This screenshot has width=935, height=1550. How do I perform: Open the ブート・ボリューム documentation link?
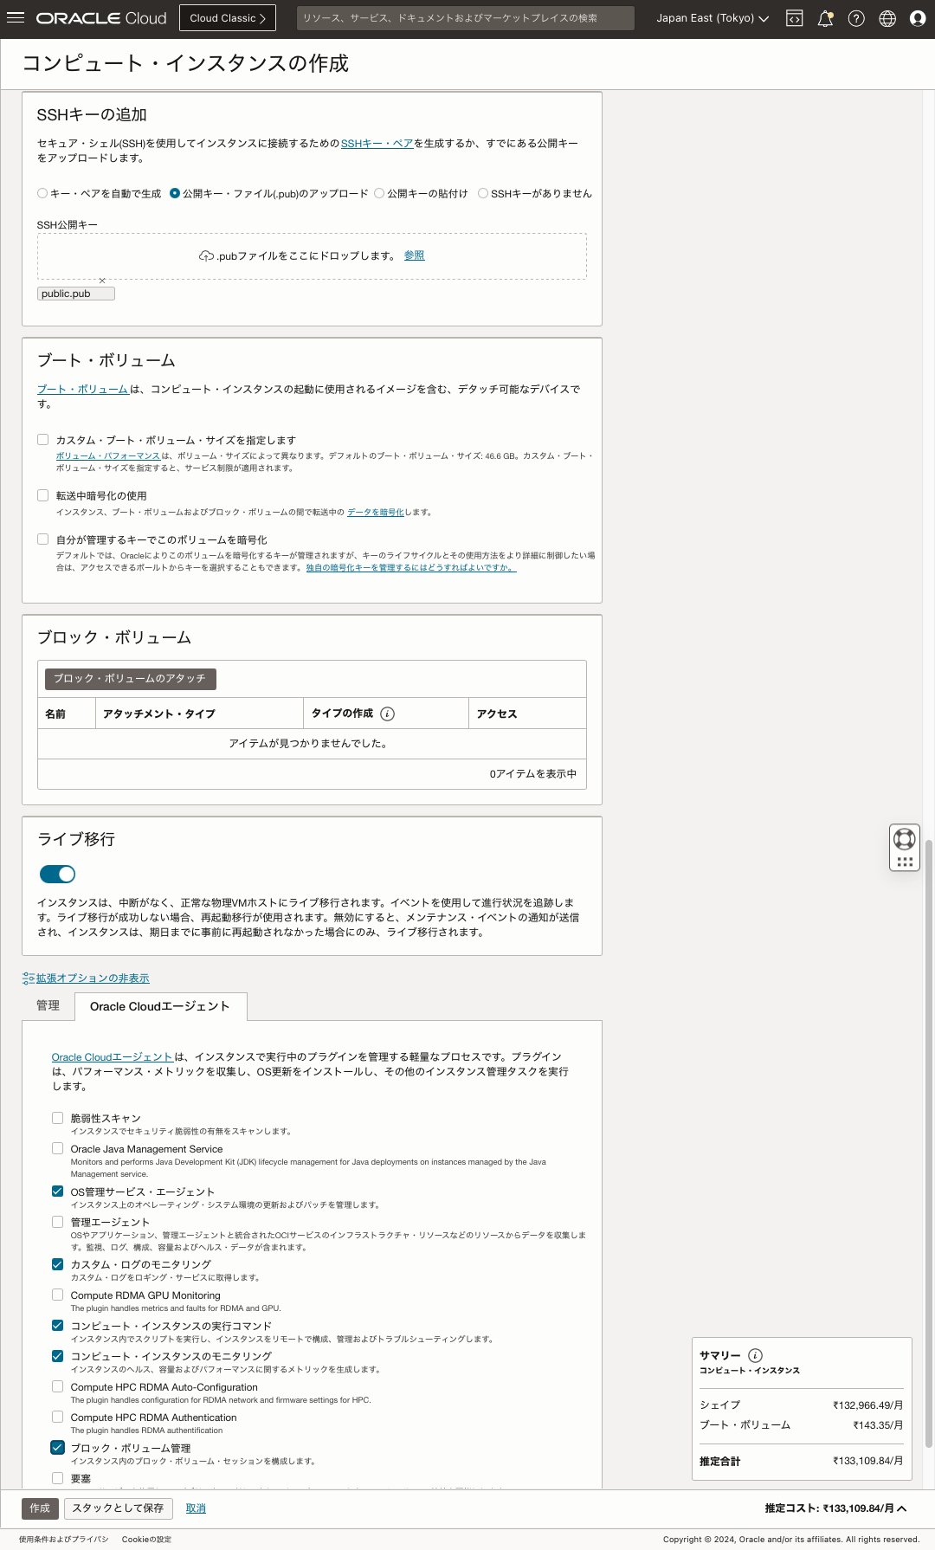coord(83,390)
